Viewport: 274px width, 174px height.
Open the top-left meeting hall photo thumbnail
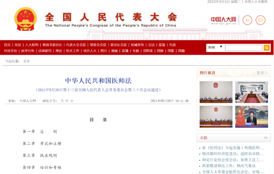pyautogui.click(x=216, y=92)
